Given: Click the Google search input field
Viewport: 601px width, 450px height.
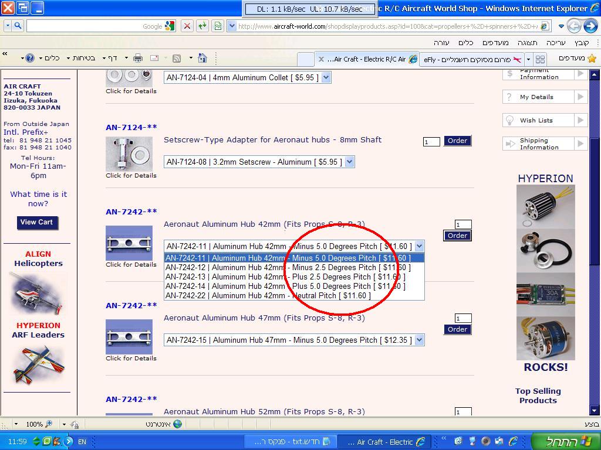Looking at the screenshot, I should click(94, 26).
